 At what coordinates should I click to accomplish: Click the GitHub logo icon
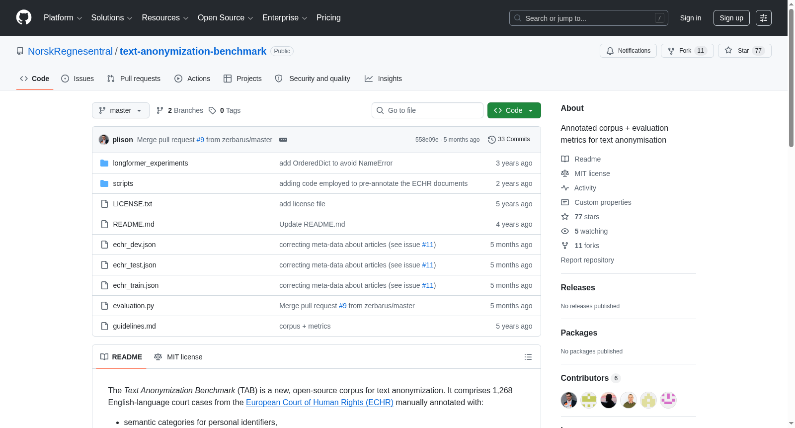click(24, 18)
